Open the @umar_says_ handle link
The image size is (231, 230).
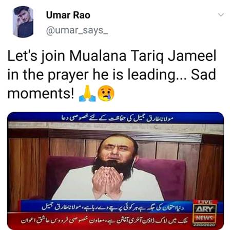click(77, 31)
